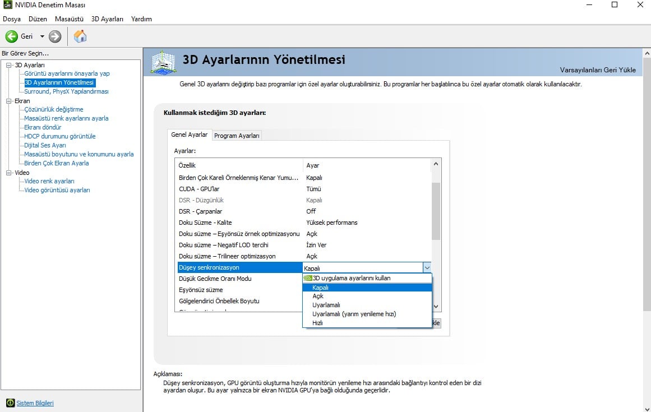Open the home icon in toolbar
Viewport: 651px width, 412px height.
(80, 36)
